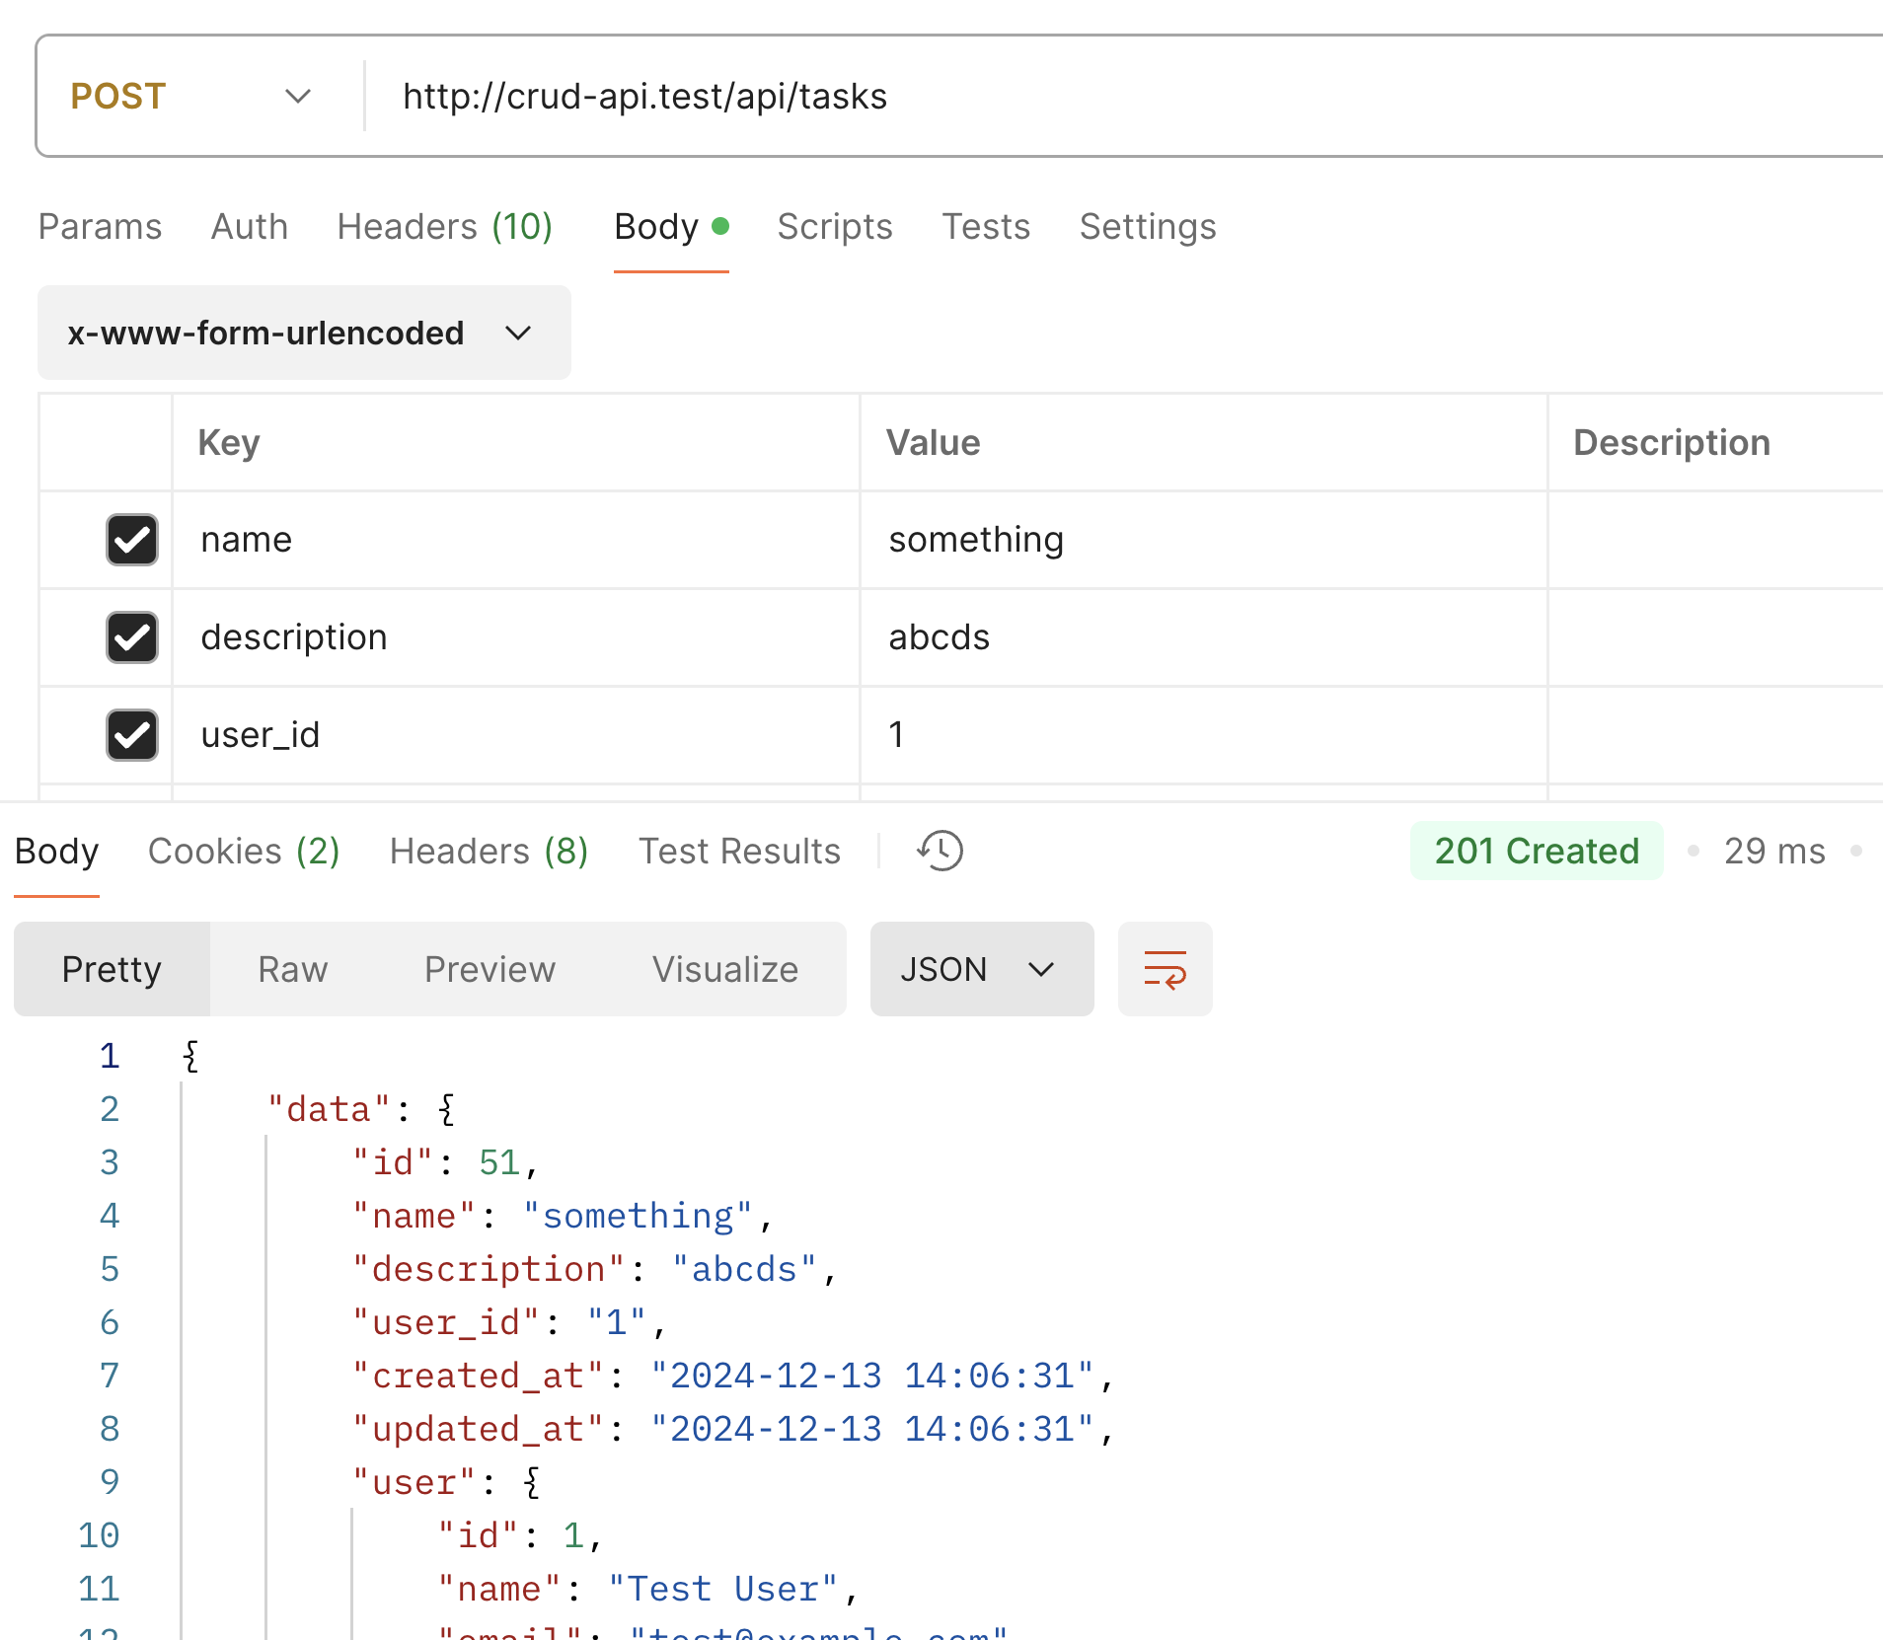Click the 201 Created status badge
Screen dimensions: 1883x1640
(x=1536, y=851)
